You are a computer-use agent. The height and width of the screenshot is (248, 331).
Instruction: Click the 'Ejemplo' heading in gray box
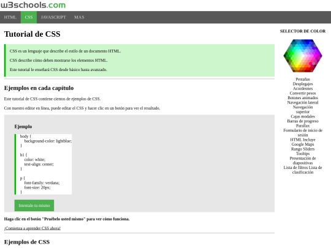tap(23, 127)
